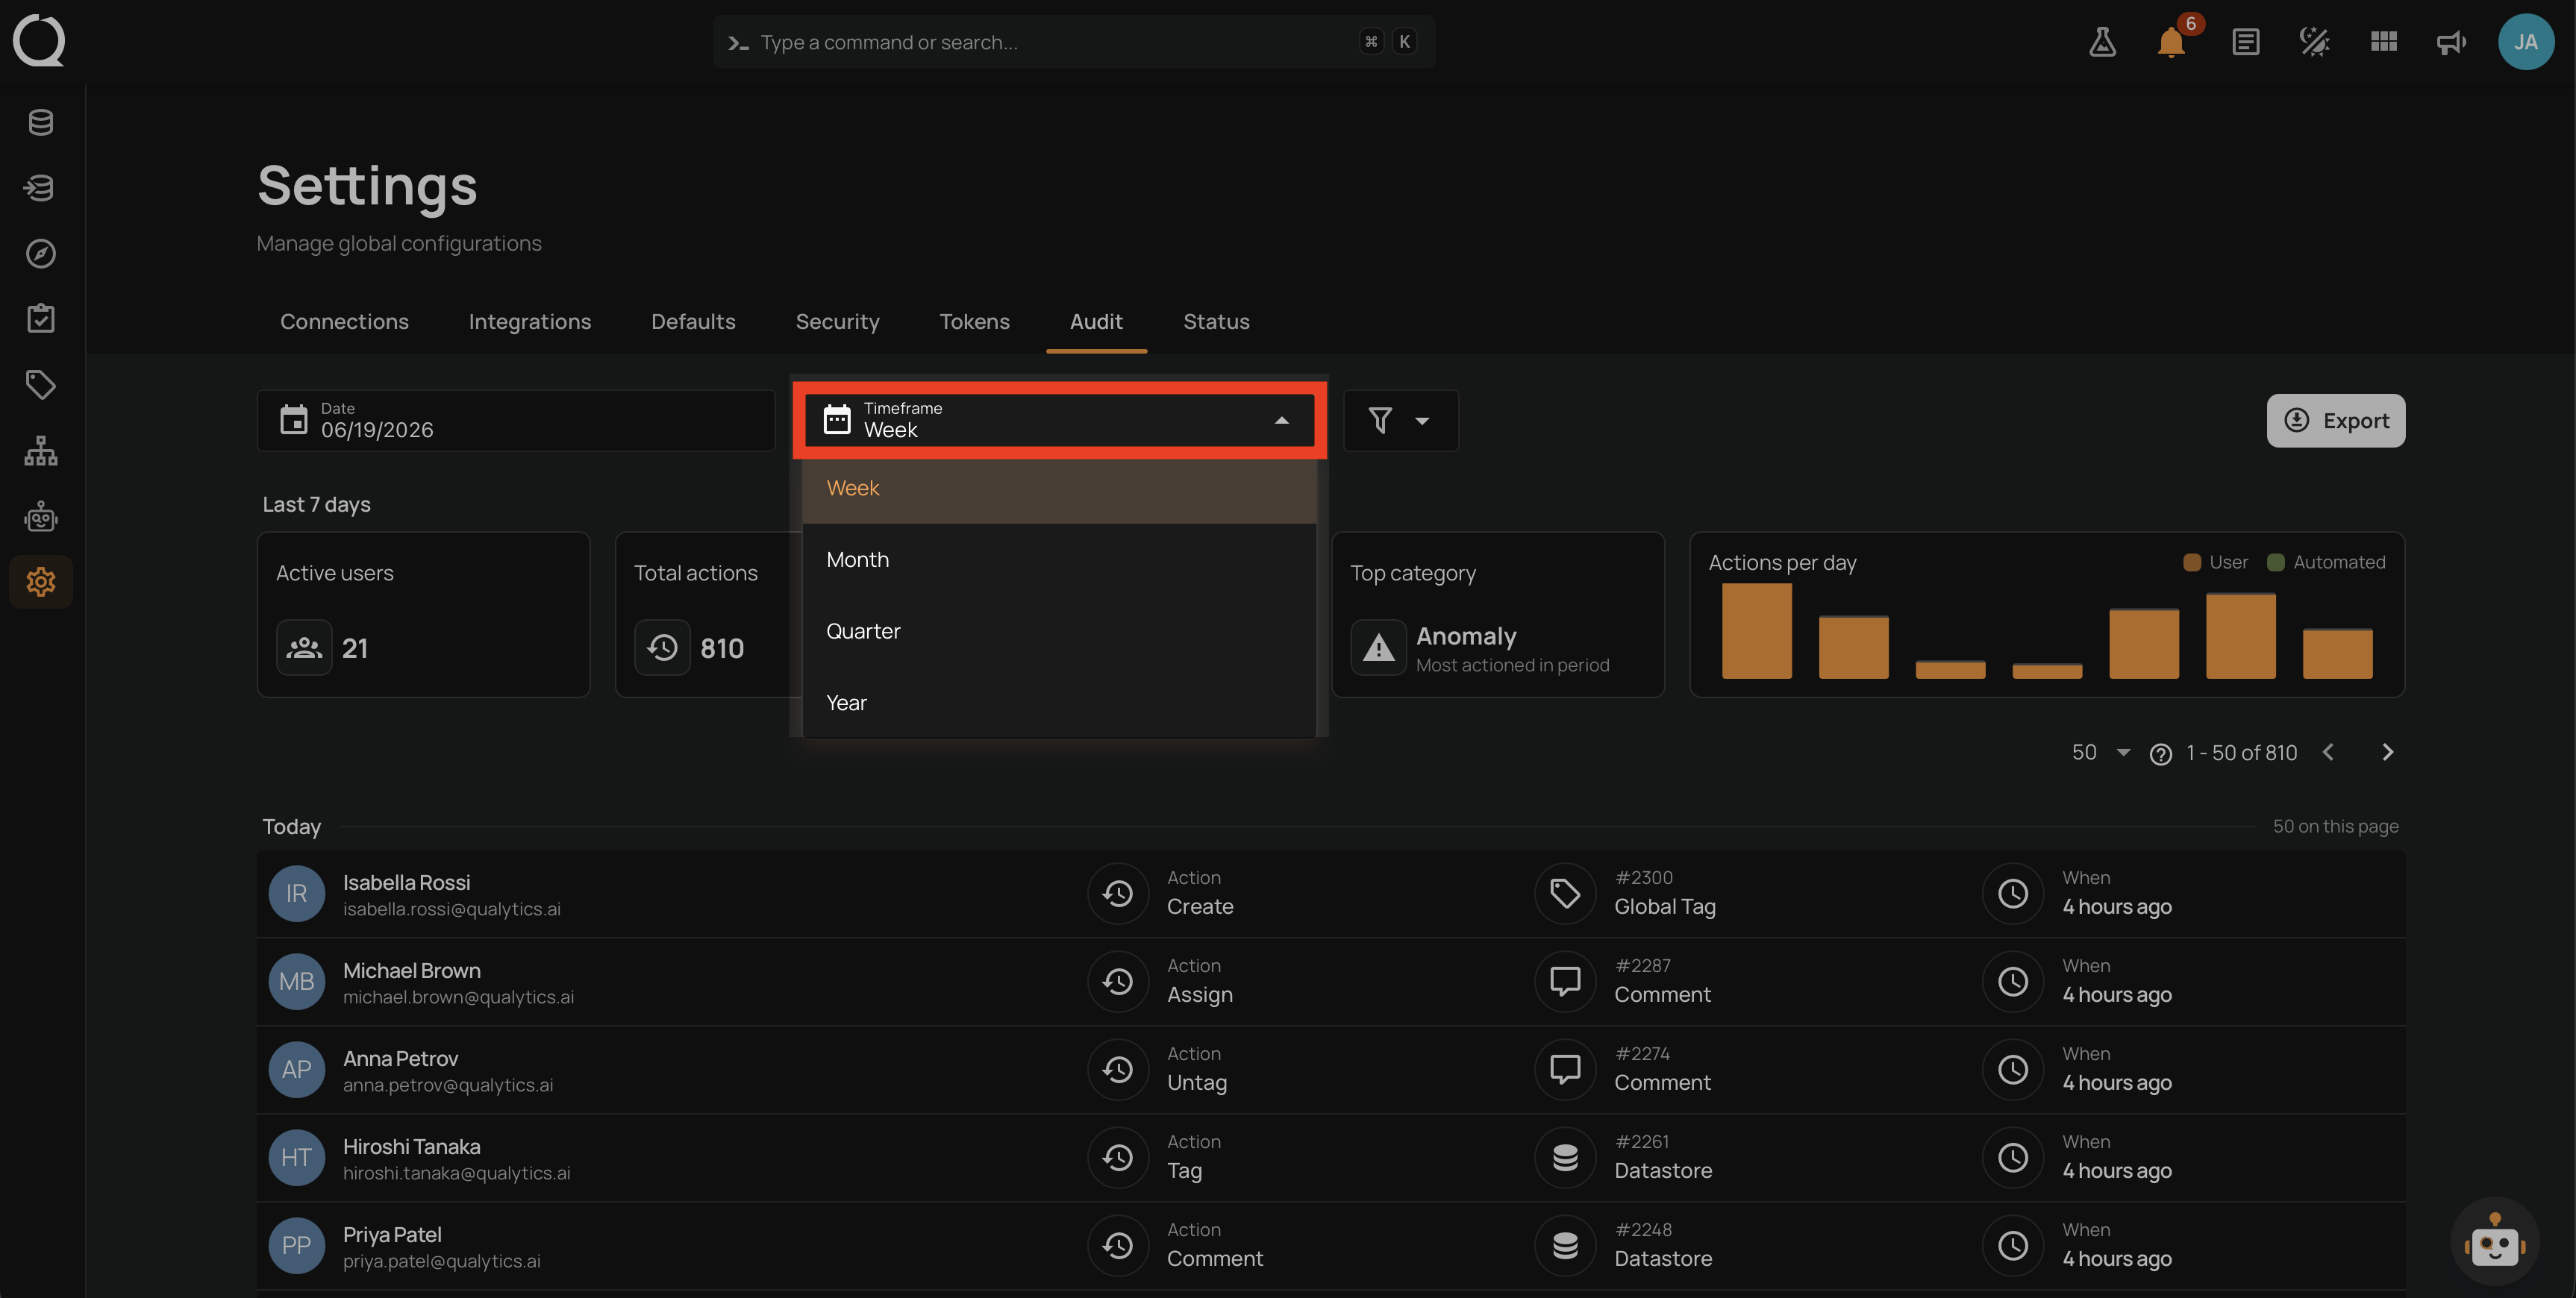Collapse the Timeframe dropdown
This screenshot has height=1298, width=2576.
[x=1281, y=420]
